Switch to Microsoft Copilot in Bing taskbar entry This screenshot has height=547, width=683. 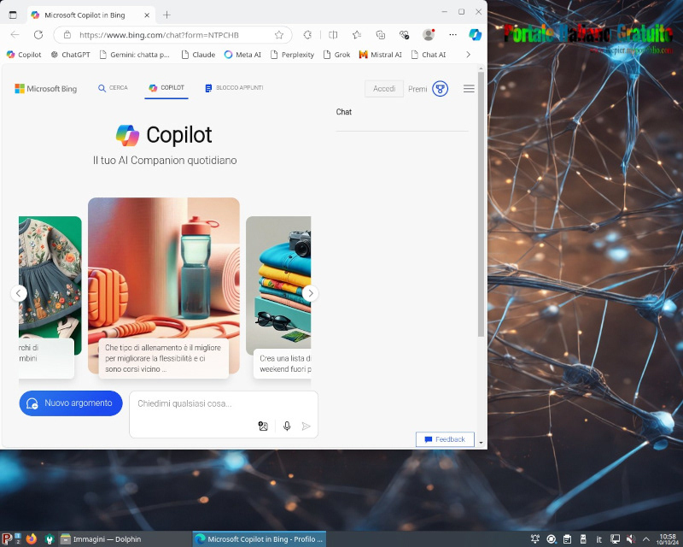(x=260, y=539)
